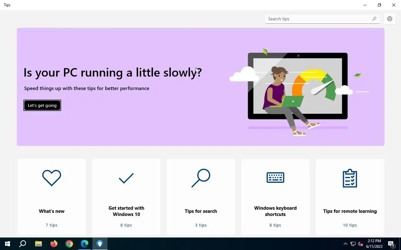Click the 7 tips count label
Screen dimensions: 401x250
click(52, 225)
